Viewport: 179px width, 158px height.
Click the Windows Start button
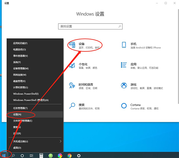coord(4,156)
